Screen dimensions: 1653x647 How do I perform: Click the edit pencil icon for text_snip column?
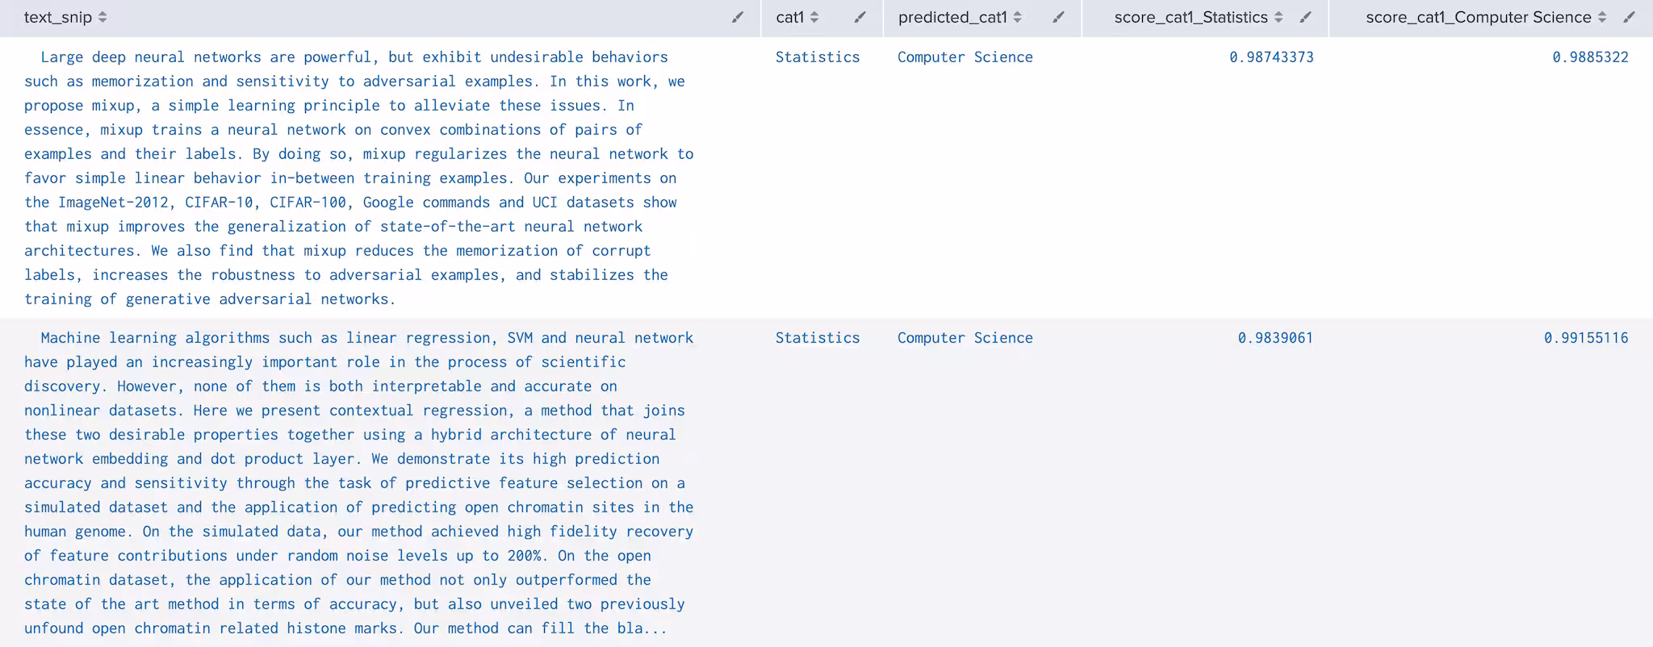click(x=737, y=16)
